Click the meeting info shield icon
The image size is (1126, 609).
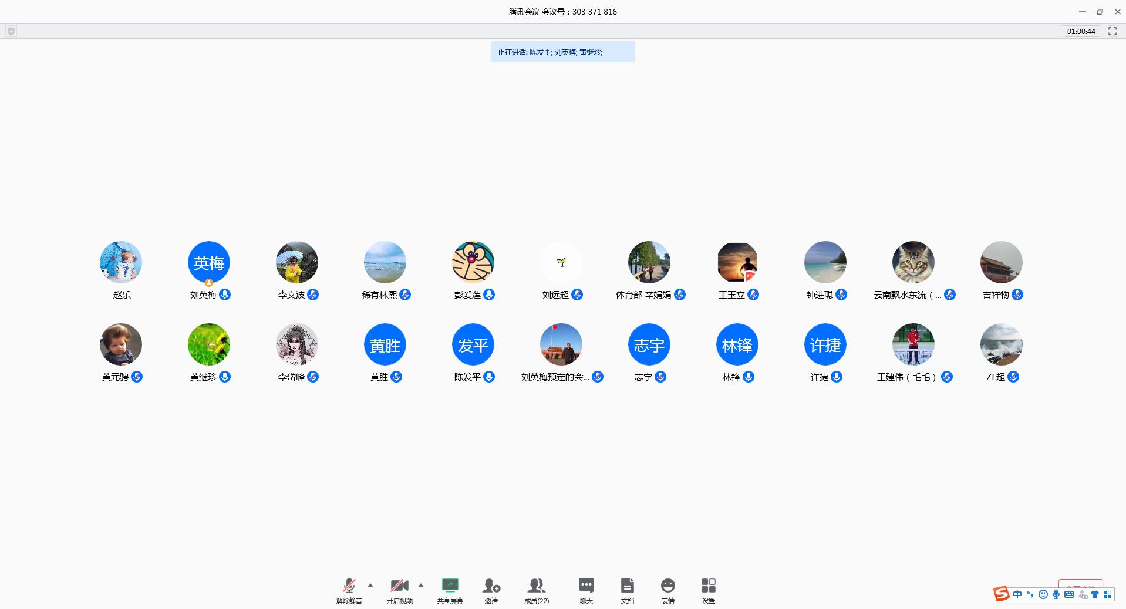(x=11, y=31)
